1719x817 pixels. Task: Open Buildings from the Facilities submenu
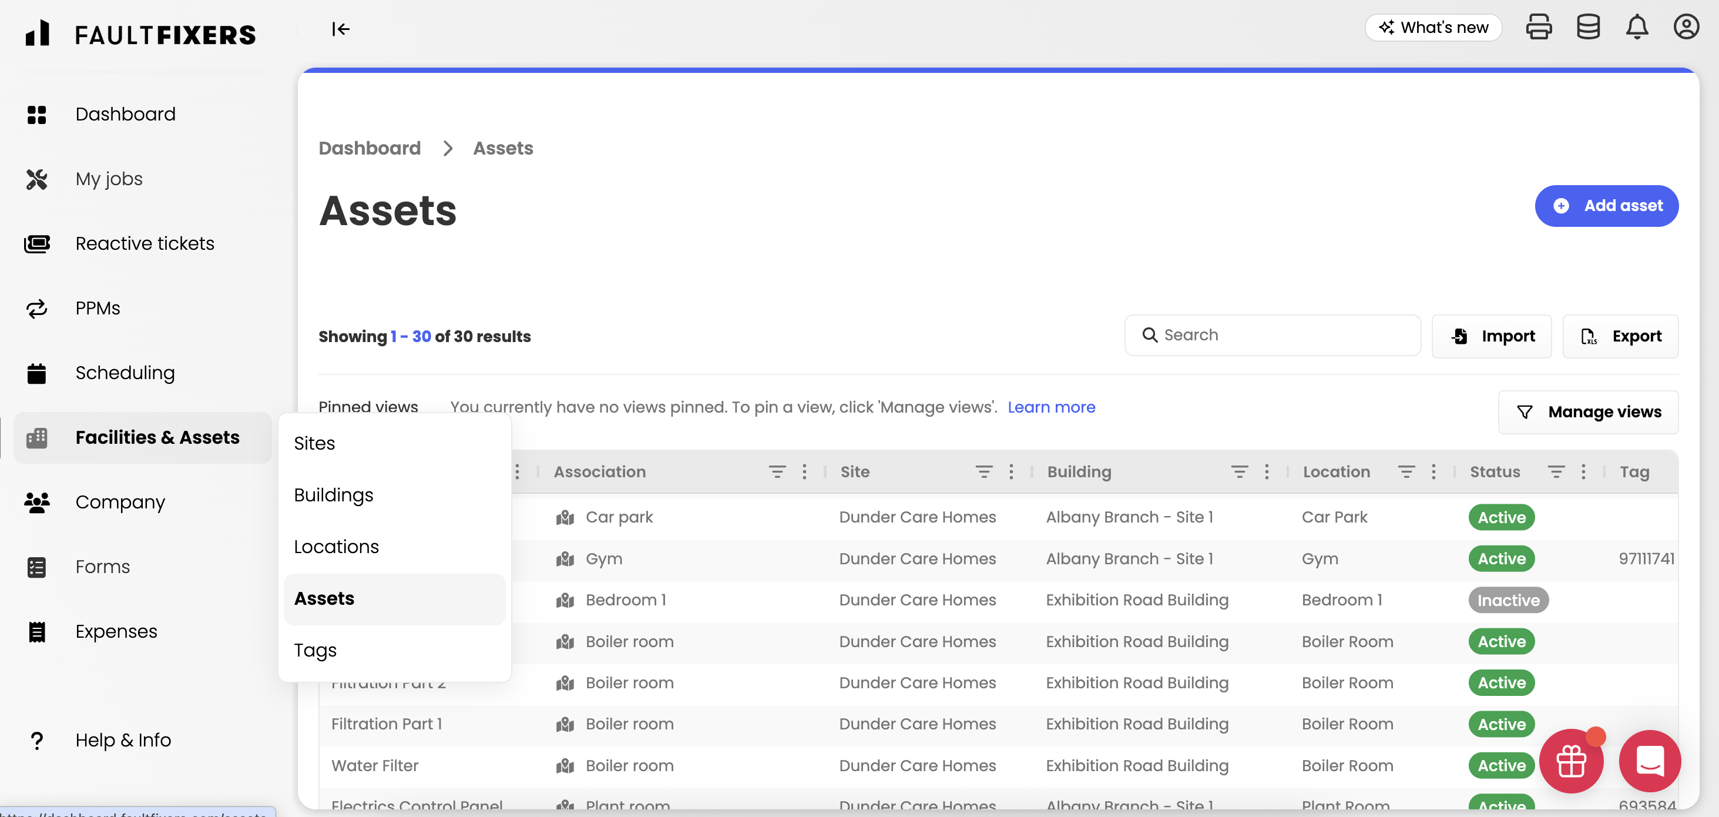334,495
